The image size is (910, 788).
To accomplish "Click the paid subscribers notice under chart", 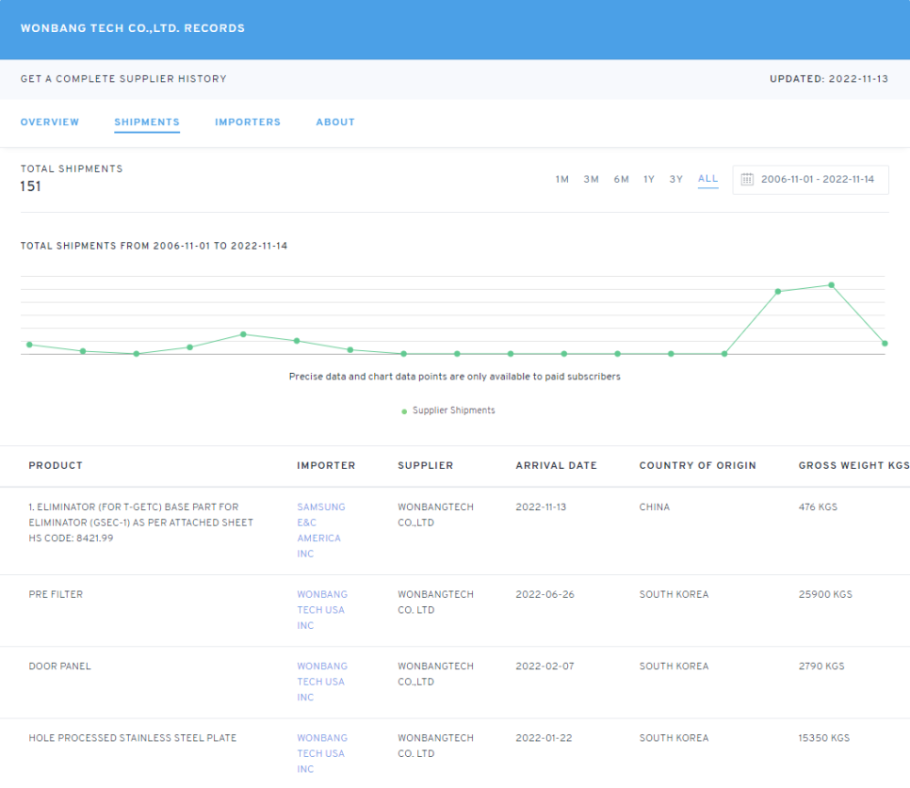I will tap(455, 377).
